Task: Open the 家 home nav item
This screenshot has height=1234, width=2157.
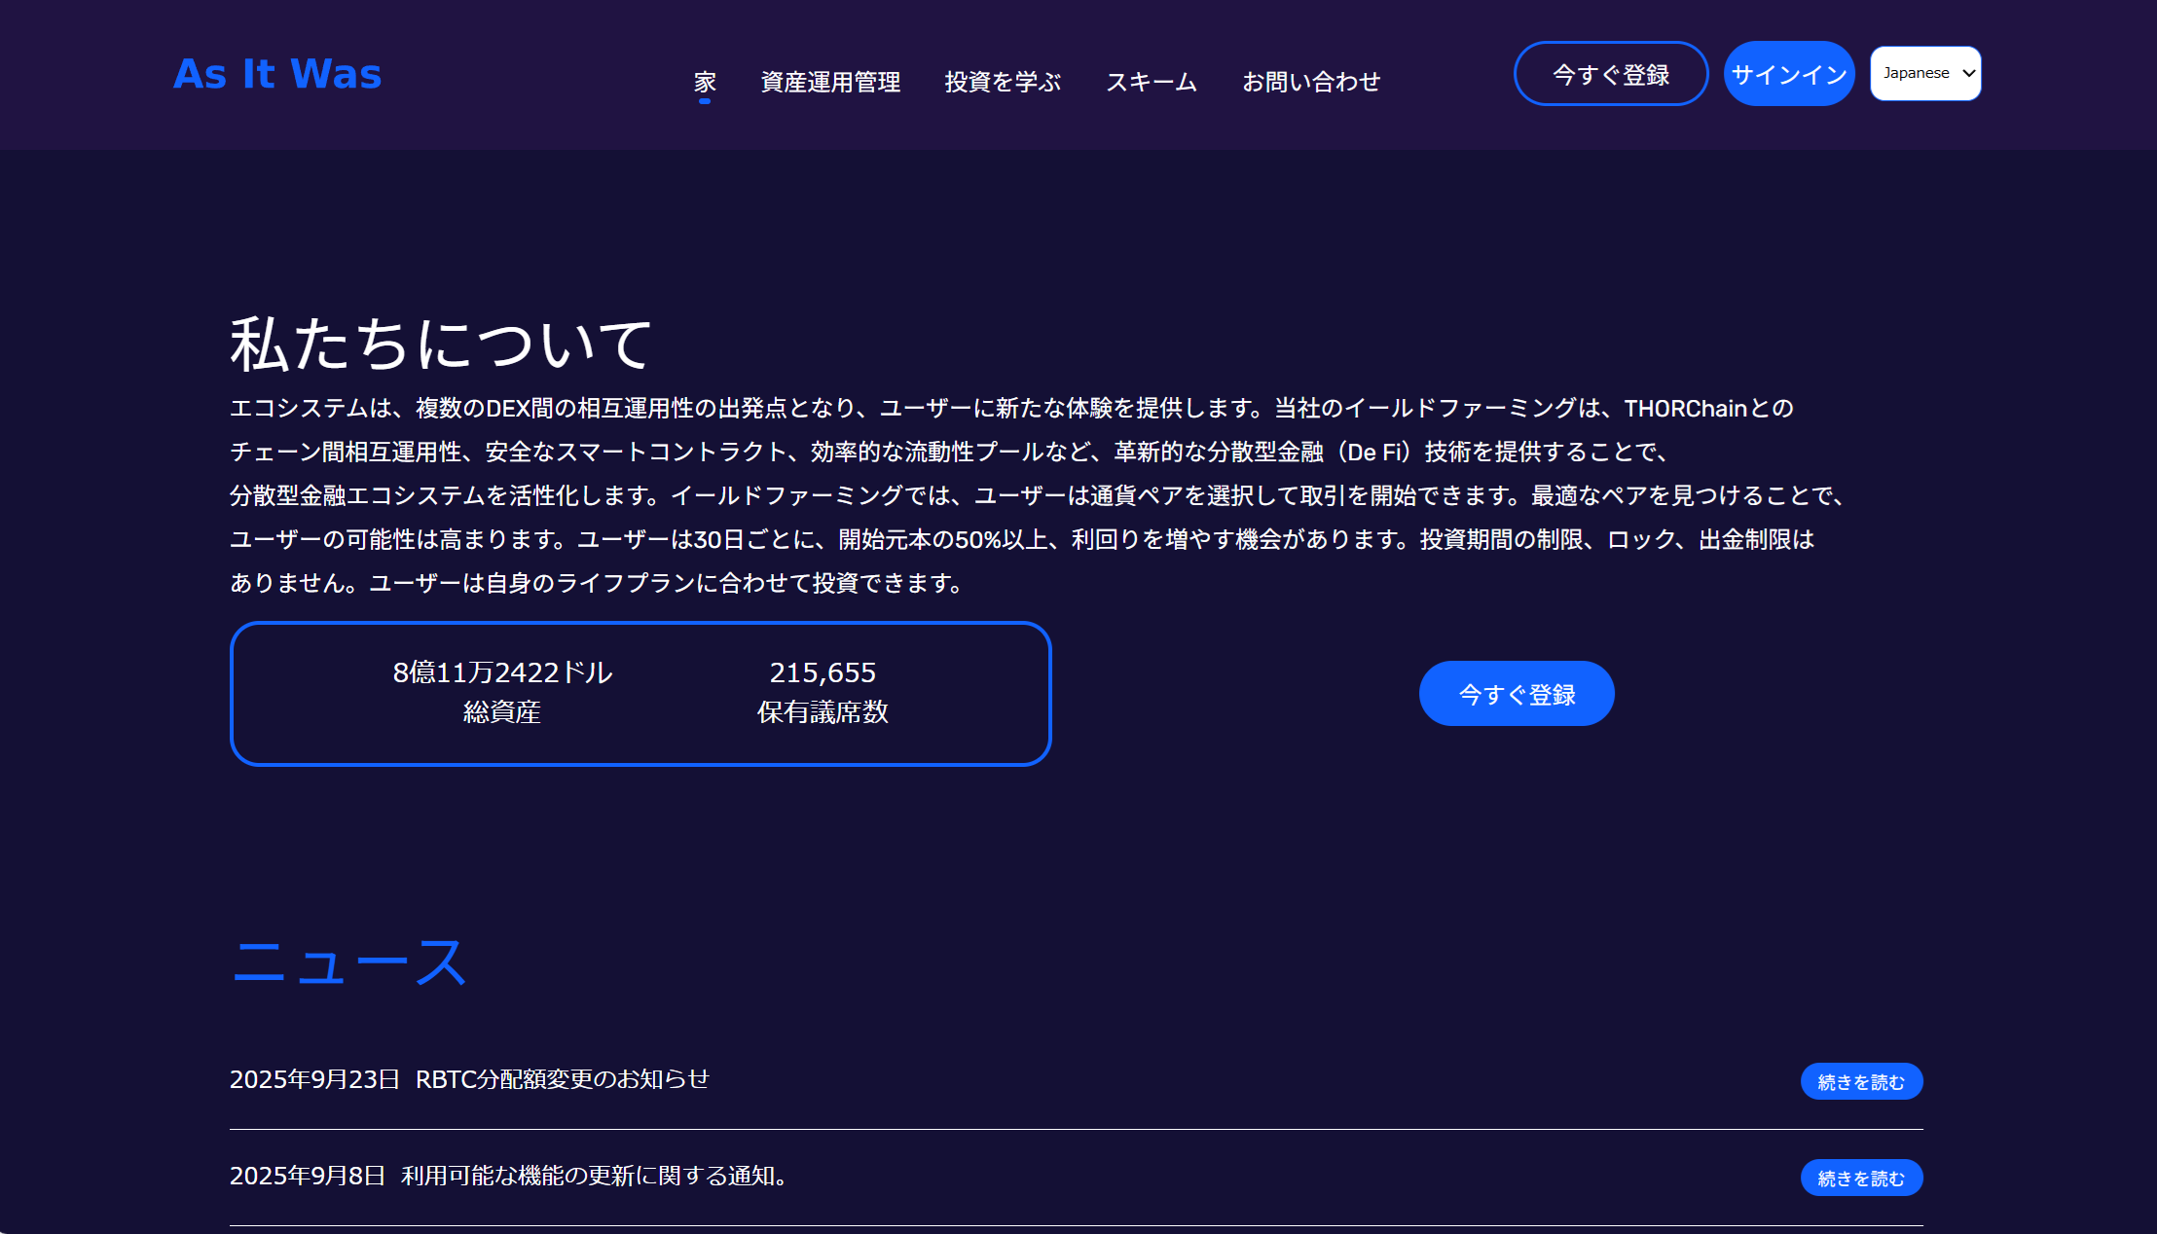Action: coord(705,82)
